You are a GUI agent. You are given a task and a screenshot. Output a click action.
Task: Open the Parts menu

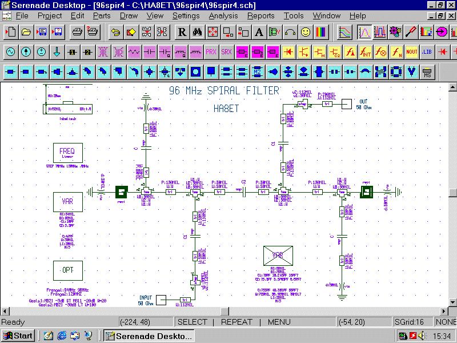102,15
